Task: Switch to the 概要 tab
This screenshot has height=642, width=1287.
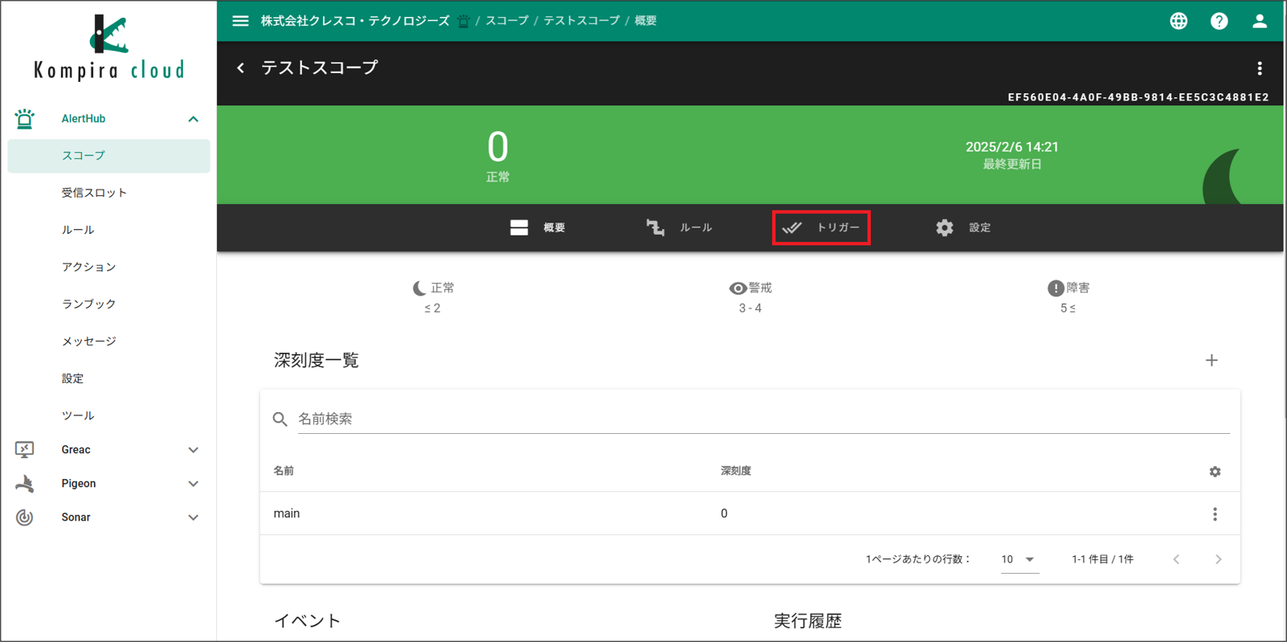Action: 538,227
